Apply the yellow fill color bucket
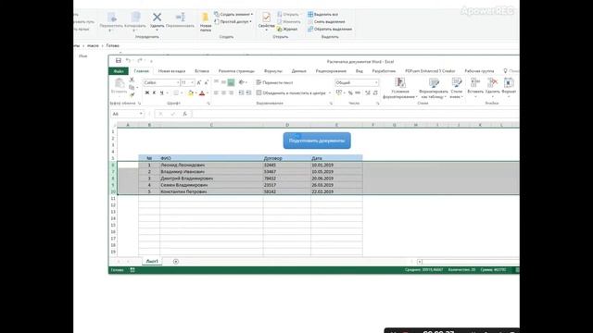Viewport: 593px width, 333px height. tap(191, 92)
